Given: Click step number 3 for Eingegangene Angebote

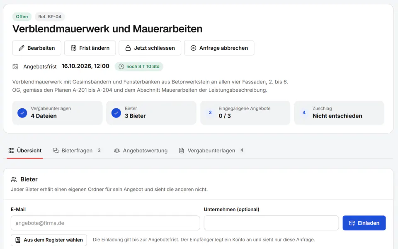Looking at the screenshot, I should pos(210,112).
